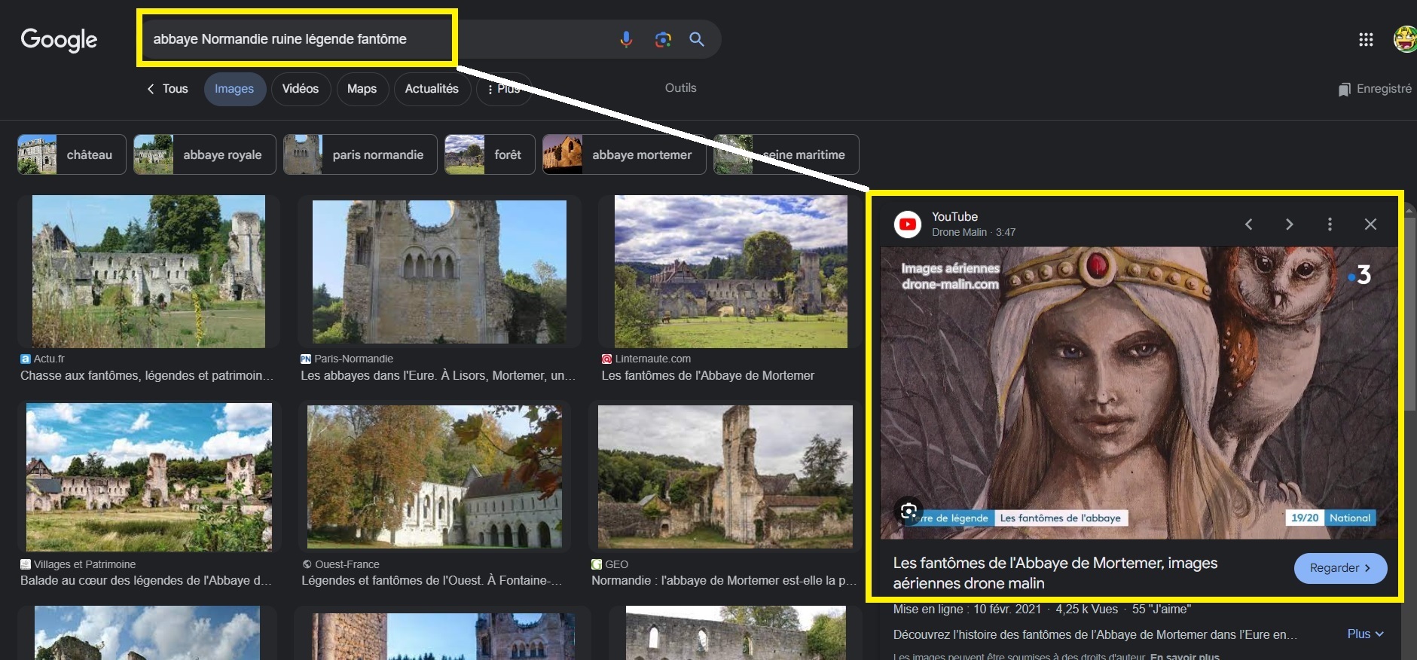Click the GEO source label

(616, 564)
